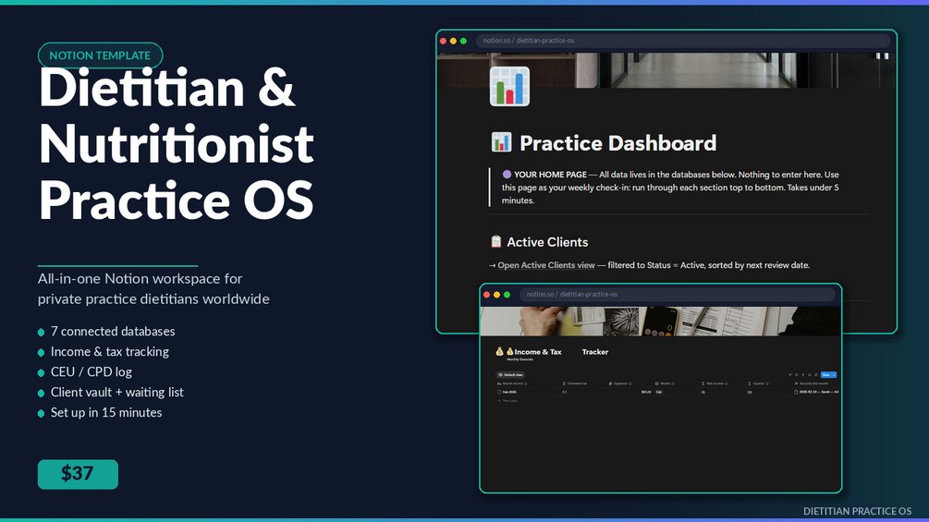
Task: Click the Quarter column header
Action: click(x=758, y=383)
